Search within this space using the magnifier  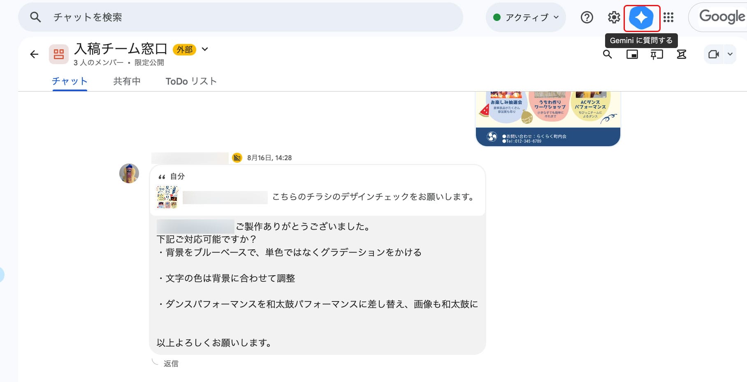(x=607, y=54)
